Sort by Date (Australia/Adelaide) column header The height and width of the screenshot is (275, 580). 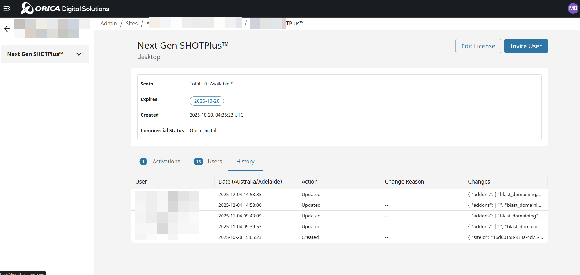(x=256, y=182)
